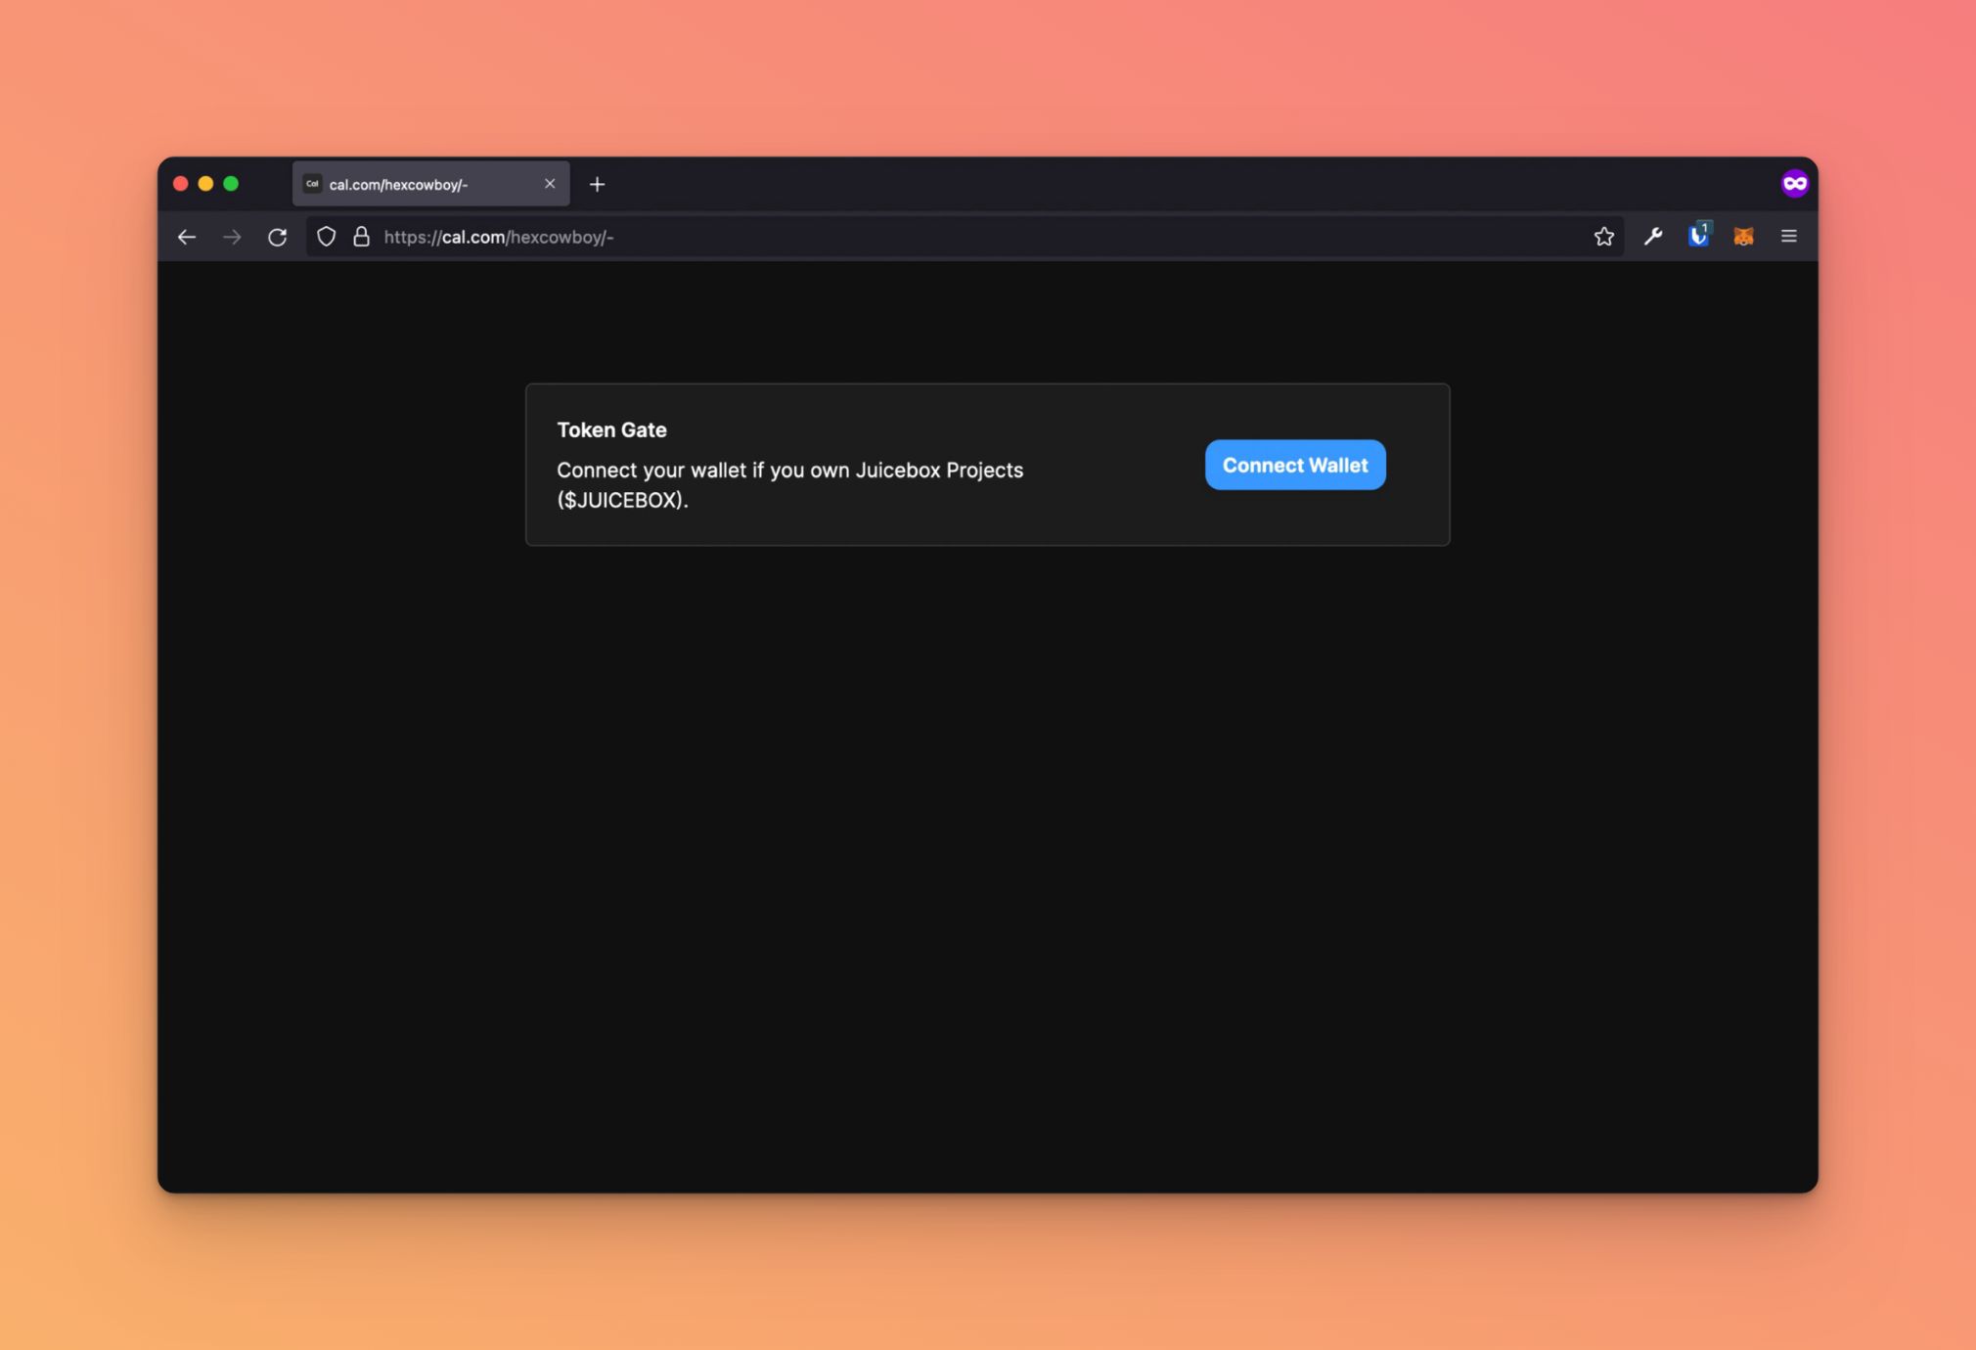Click the text mentioning Juicebox Projects ($JUICEBOX)
Viewport: 1976px width, 1350px height.
click(x=790, y=485)
